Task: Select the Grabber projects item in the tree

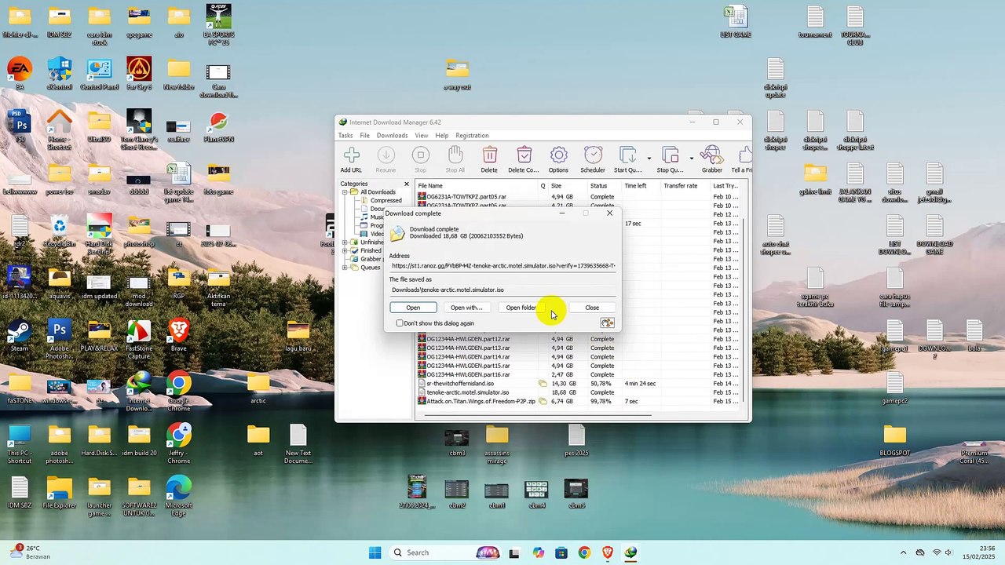Action: (371, 260)
